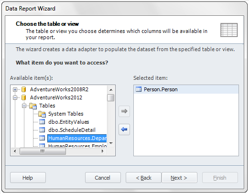Click horizontal scrollbar left arrow

(x=15, y=151)
